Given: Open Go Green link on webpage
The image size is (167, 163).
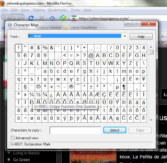Looking at the screenshot, I should pyautogui.click(x=22, y=160).
